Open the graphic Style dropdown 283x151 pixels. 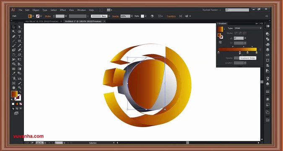tap(145, 16)
